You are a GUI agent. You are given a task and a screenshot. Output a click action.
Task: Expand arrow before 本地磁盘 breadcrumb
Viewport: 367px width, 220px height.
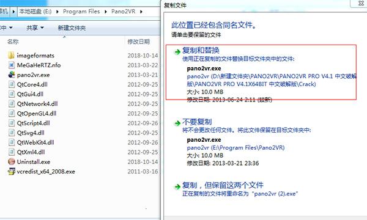click(13, 12)
